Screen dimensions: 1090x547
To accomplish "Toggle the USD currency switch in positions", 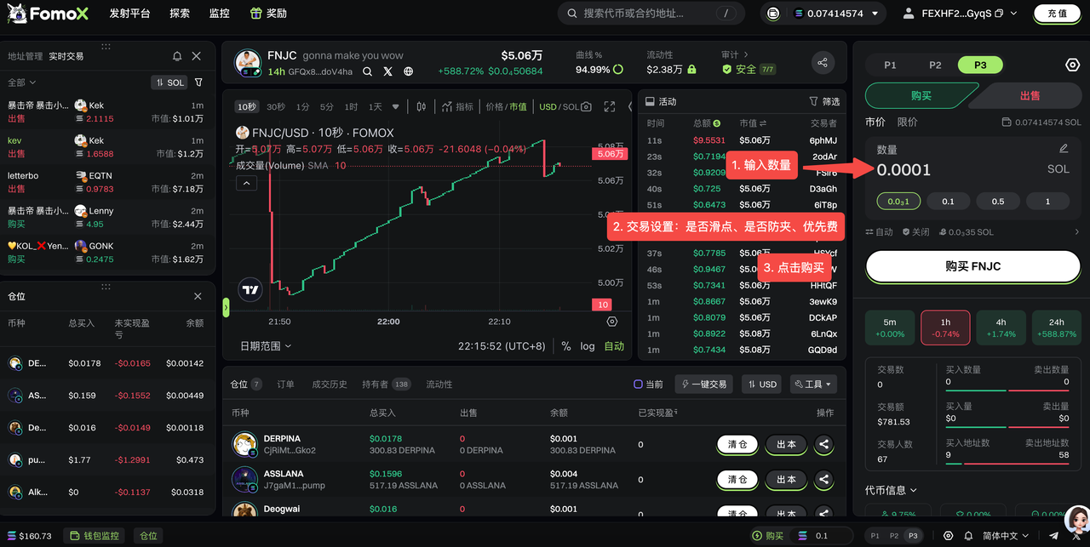I will click(761, 385).
